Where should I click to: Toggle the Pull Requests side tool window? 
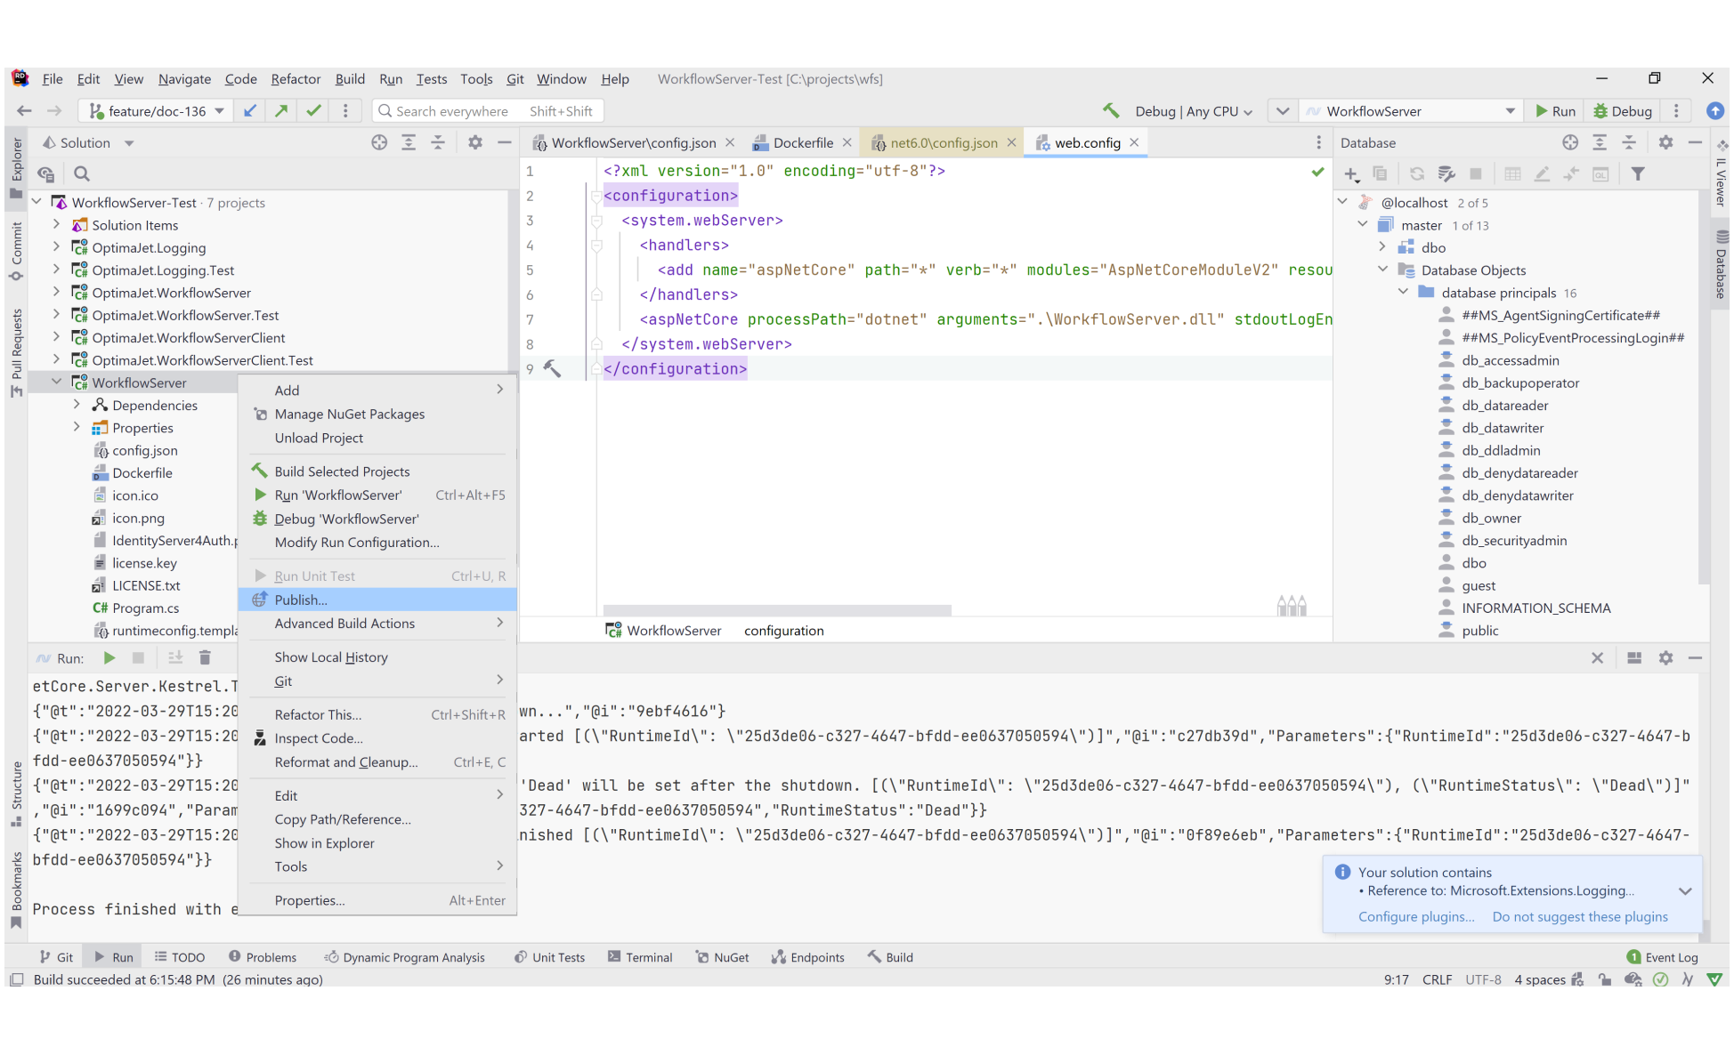pyautogui.click(x=16, y=352)
